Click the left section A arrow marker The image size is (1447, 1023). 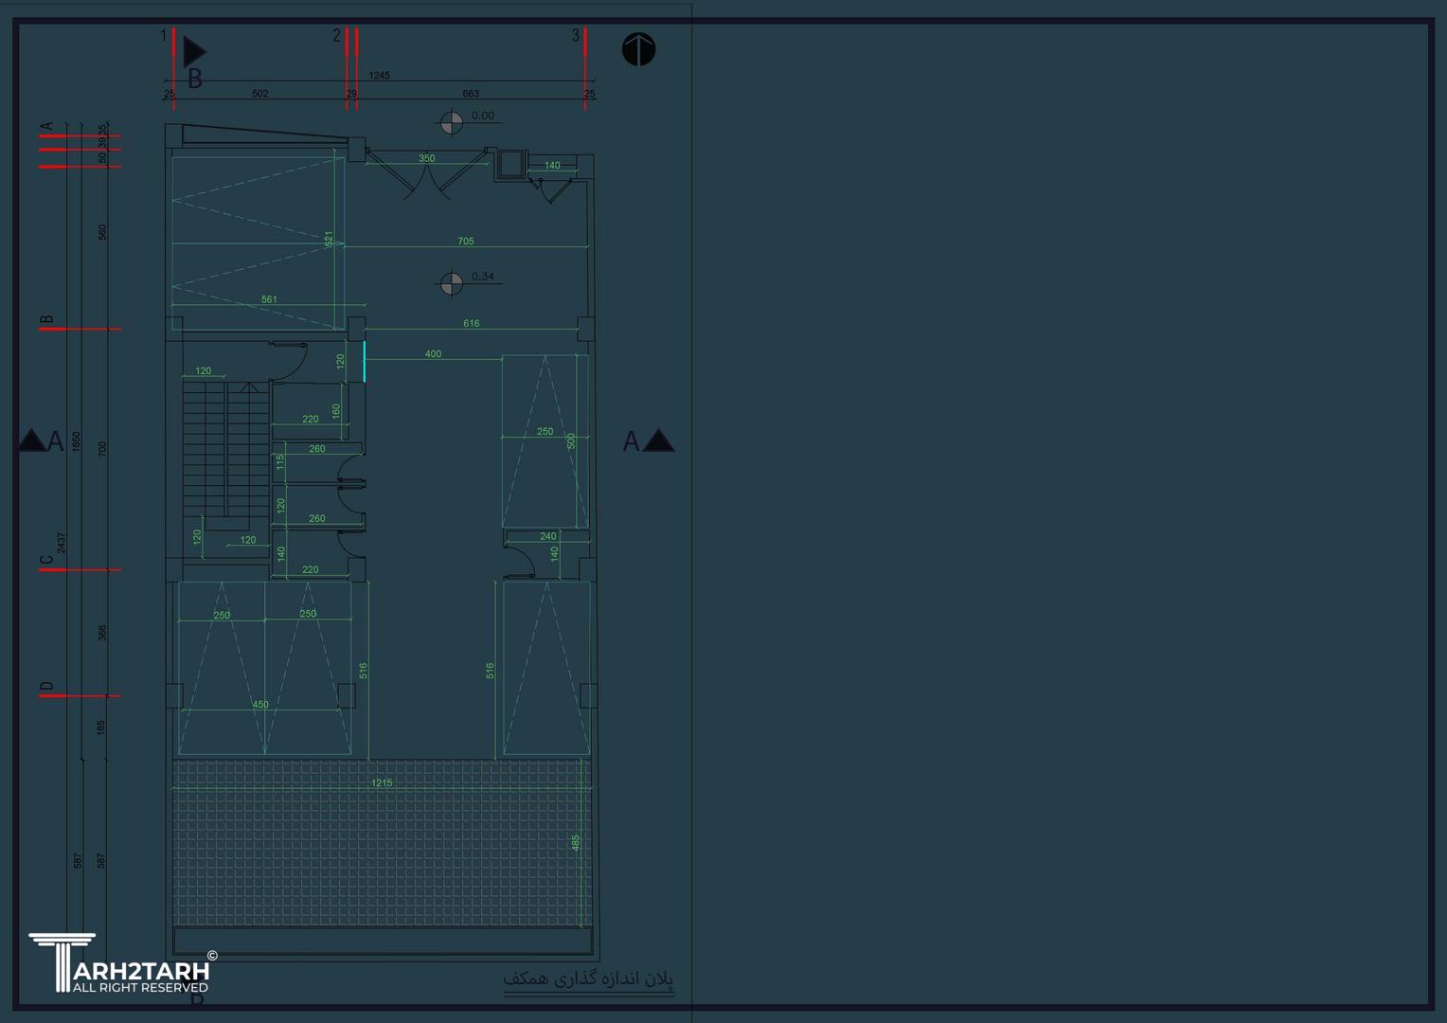click(x=32, y=440)
